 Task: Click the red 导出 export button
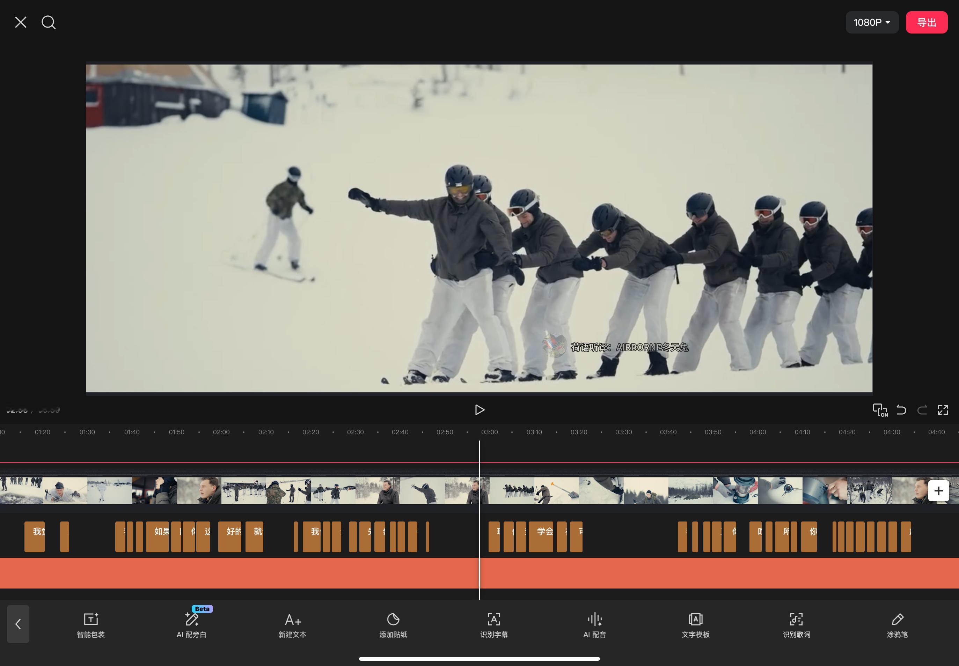point(927,22)
